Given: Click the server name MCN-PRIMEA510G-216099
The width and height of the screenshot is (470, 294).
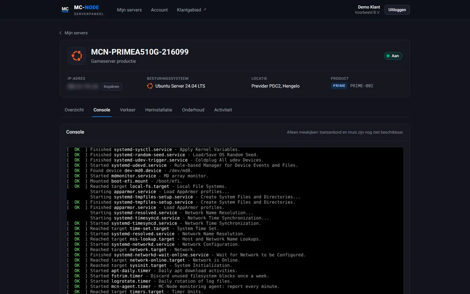Looking at the screenshot, I should [x=140, y=52].
